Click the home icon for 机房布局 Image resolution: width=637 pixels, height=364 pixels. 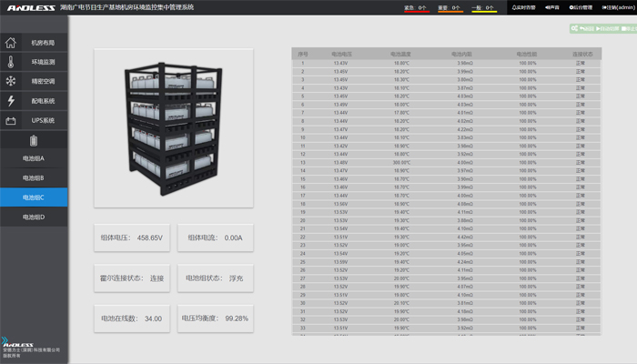click(x=11, y=43)
